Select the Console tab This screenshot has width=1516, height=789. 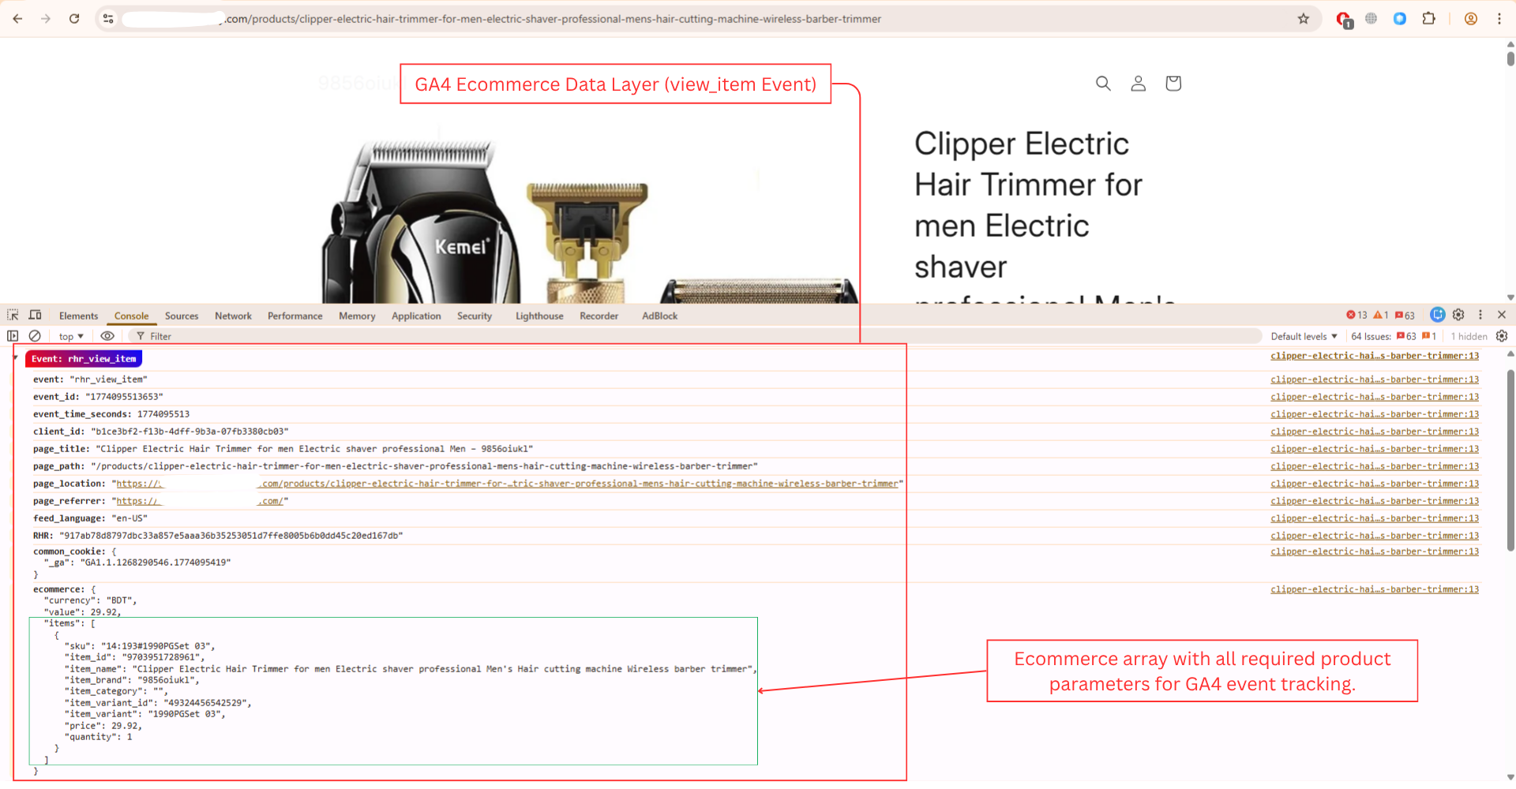coord(131,316)
